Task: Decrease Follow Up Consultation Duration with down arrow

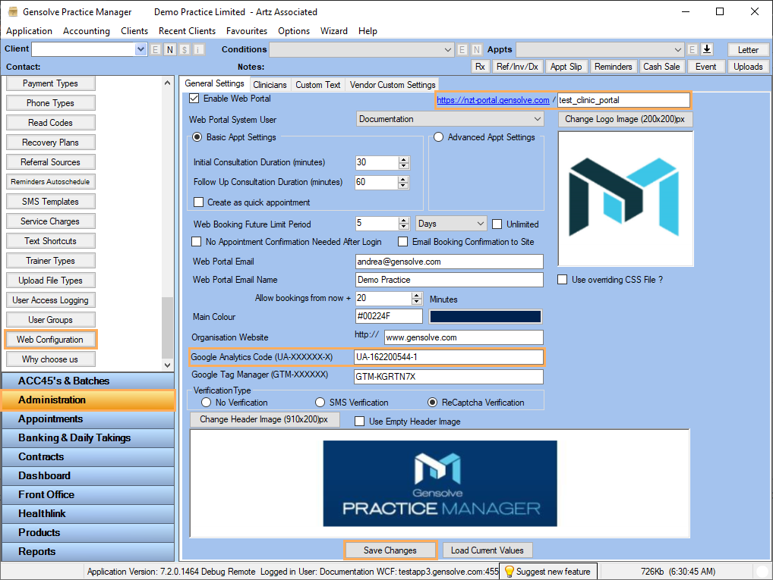Action: (404, 186)
